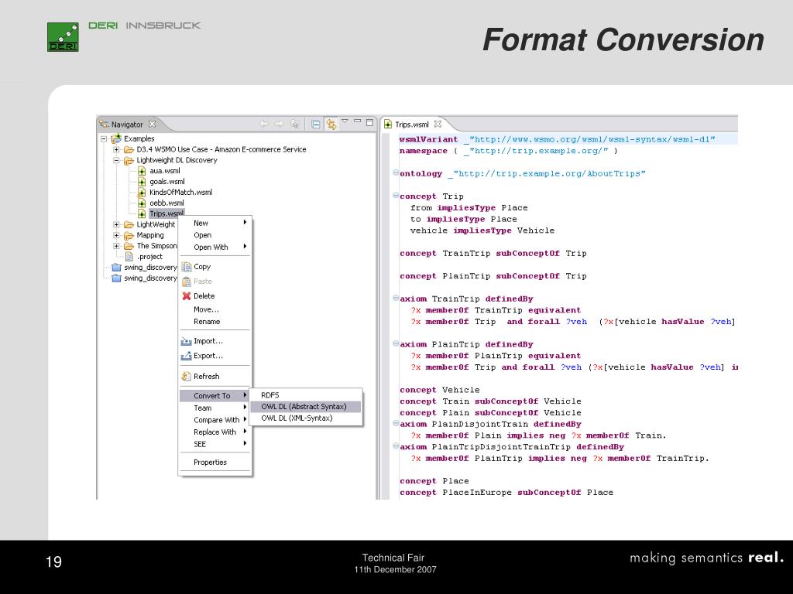793x594 pixels.
Task: Select the Trips.wsml editor tab
Action: click(412, 125)
